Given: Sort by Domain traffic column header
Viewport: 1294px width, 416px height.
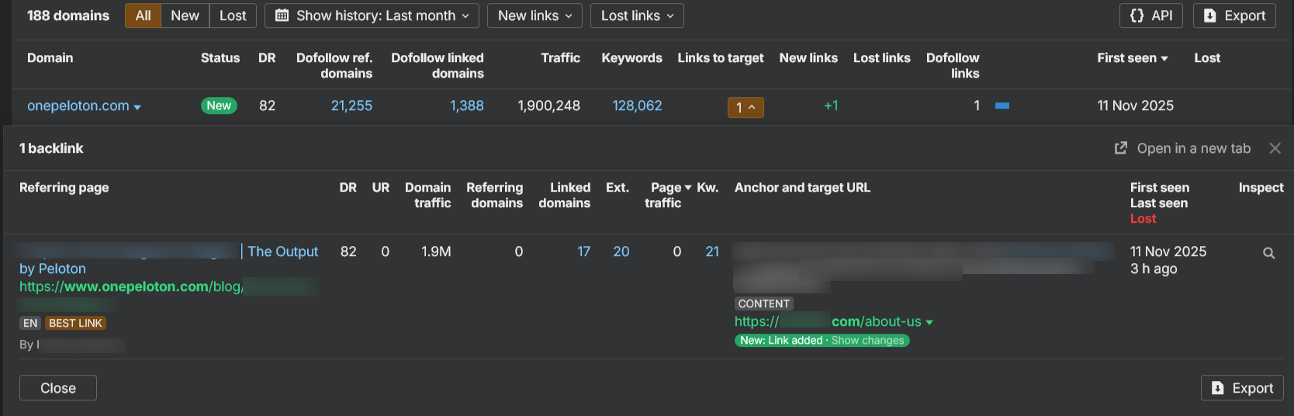Looking at the screenshot, I should pyautogui.click(x=427, y=195).
